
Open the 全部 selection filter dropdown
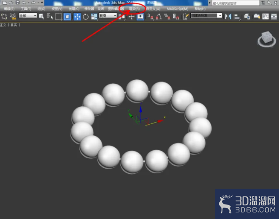28,15
